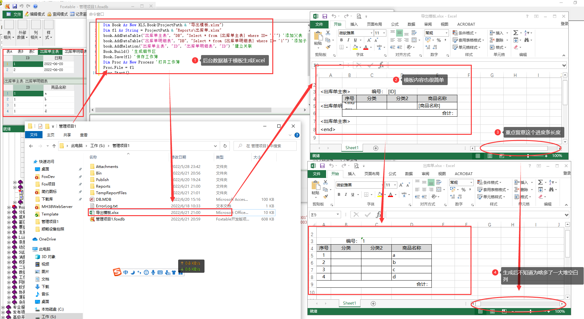Expand File Explorer address bar history dropdown
Viewport: 584px width, 319px height.
click(215, 146)
